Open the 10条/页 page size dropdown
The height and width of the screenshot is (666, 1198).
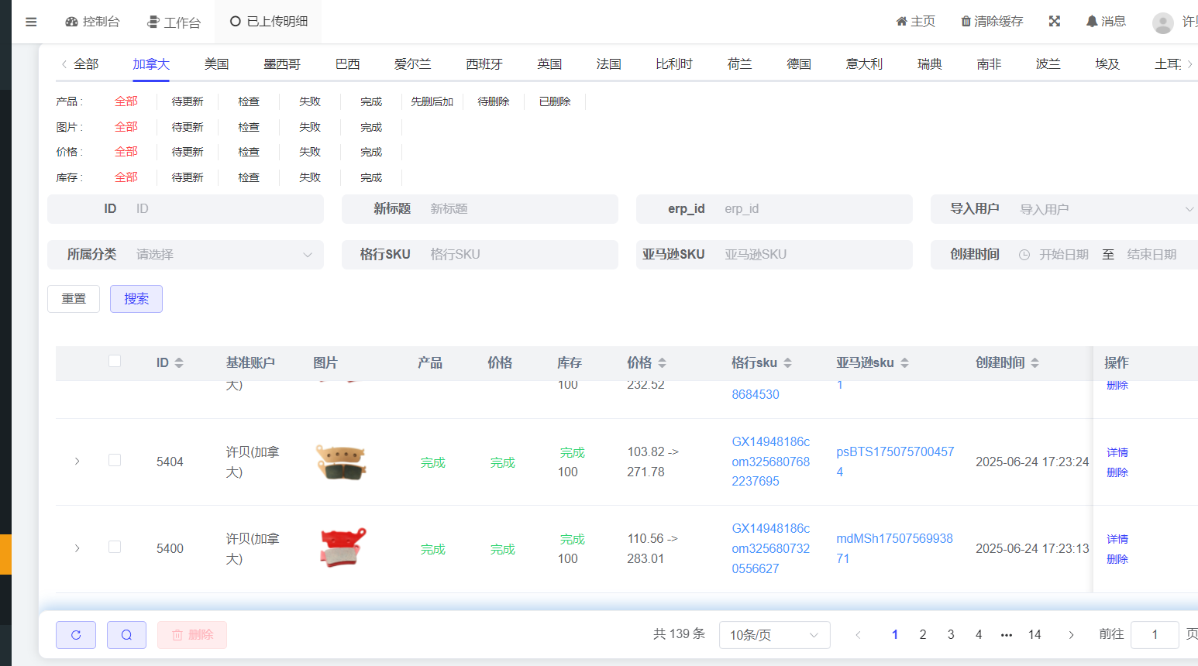[774, 635]
